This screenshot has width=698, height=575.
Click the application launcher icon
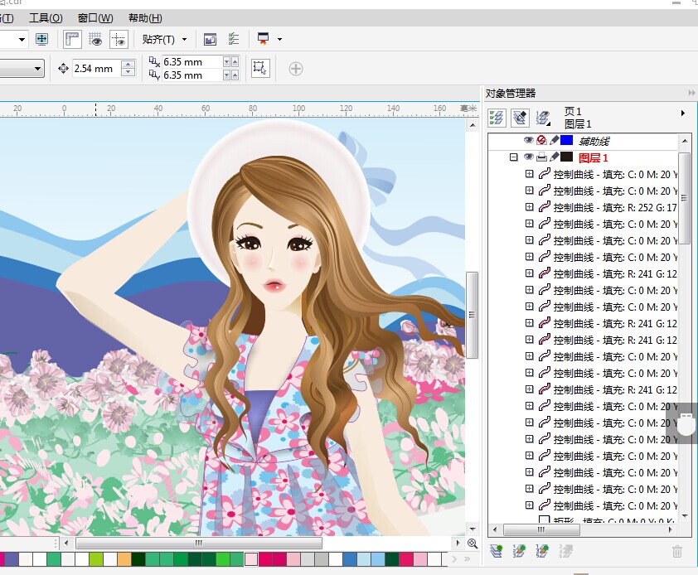(x=263, y=39)
